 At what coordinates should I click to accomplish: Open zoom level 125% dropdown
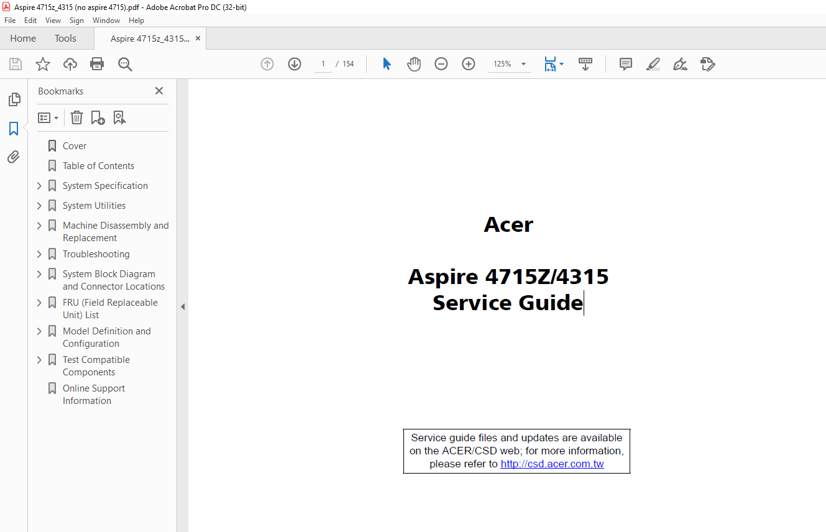523,64
